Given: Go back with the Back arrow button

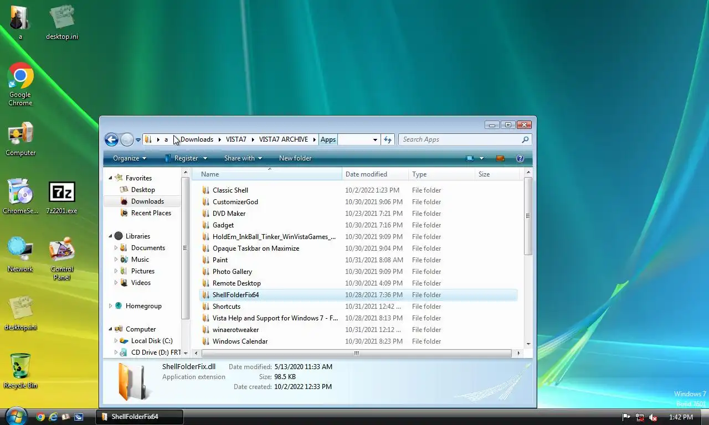Looking at the screenshot, I should coord(111,139).
